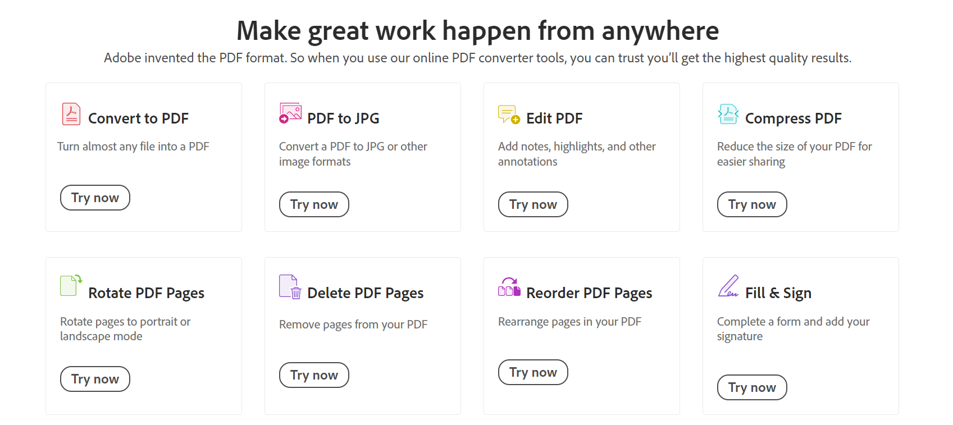Viewport: 953px width, 425px height.
Task: Select the Delete PDF Pages title text
Action: point(366,293)
